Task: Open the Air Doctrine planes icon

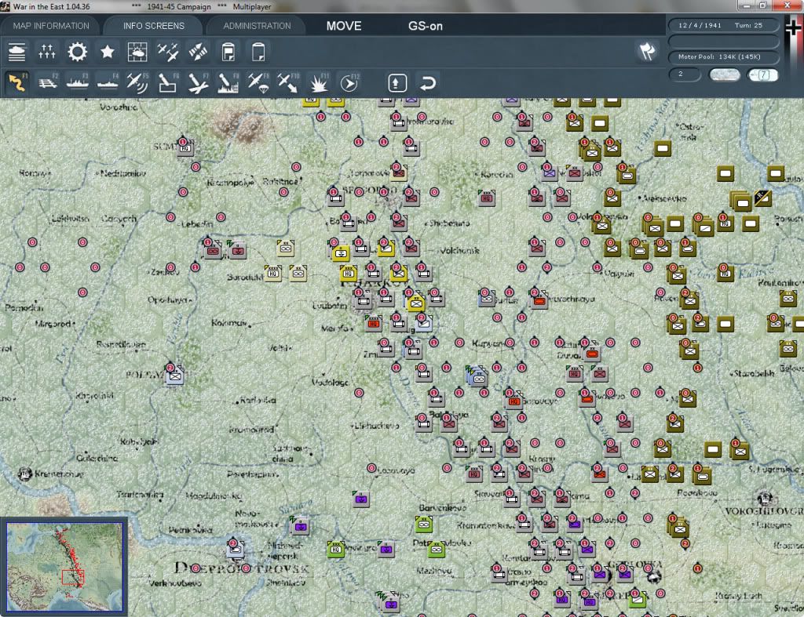Action: tap(168, 53)
